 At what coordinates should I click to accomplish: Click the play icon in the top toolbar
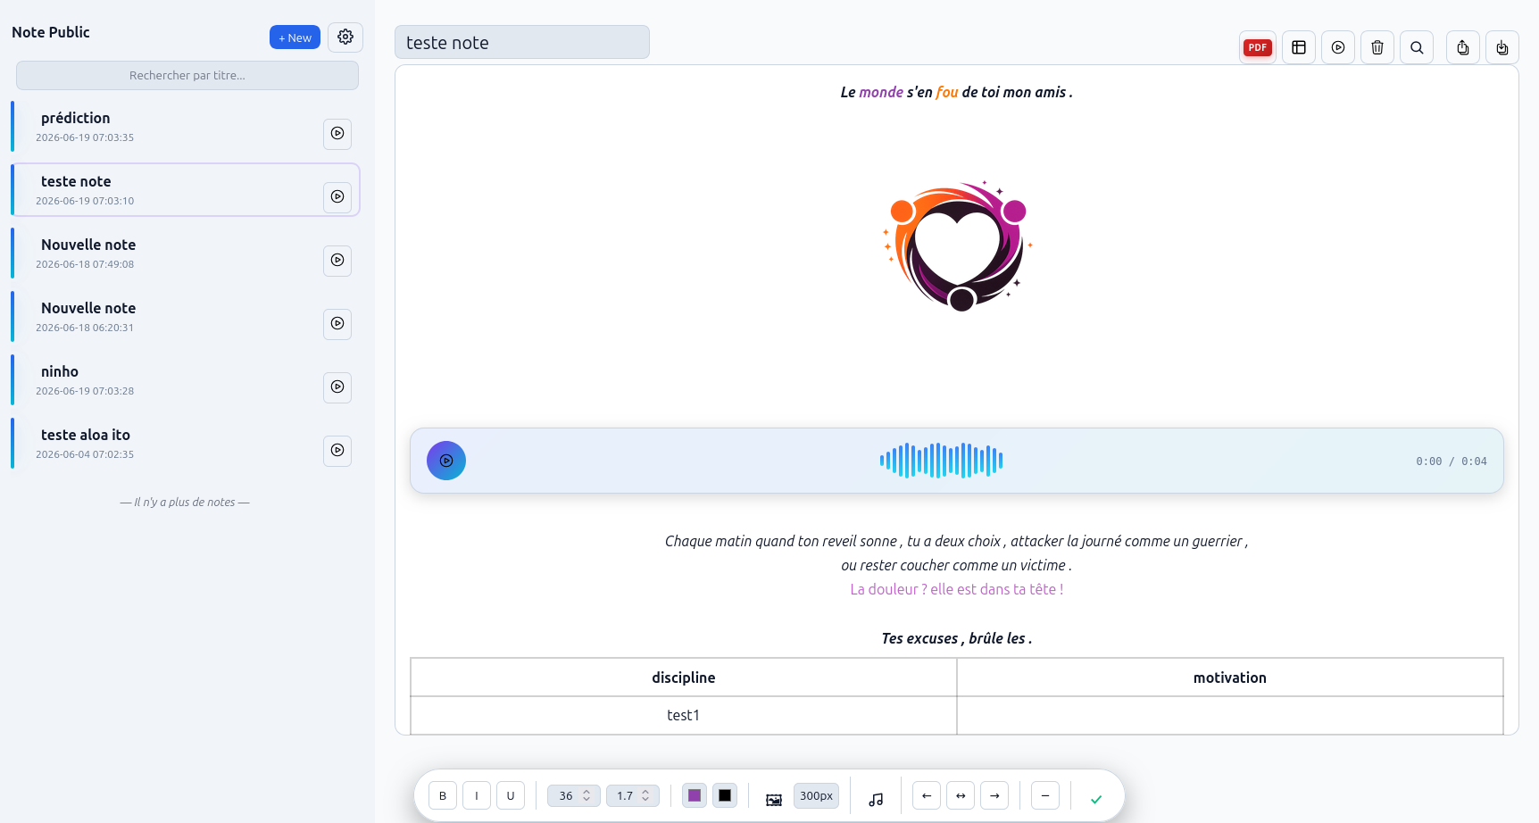[1338, 47]
